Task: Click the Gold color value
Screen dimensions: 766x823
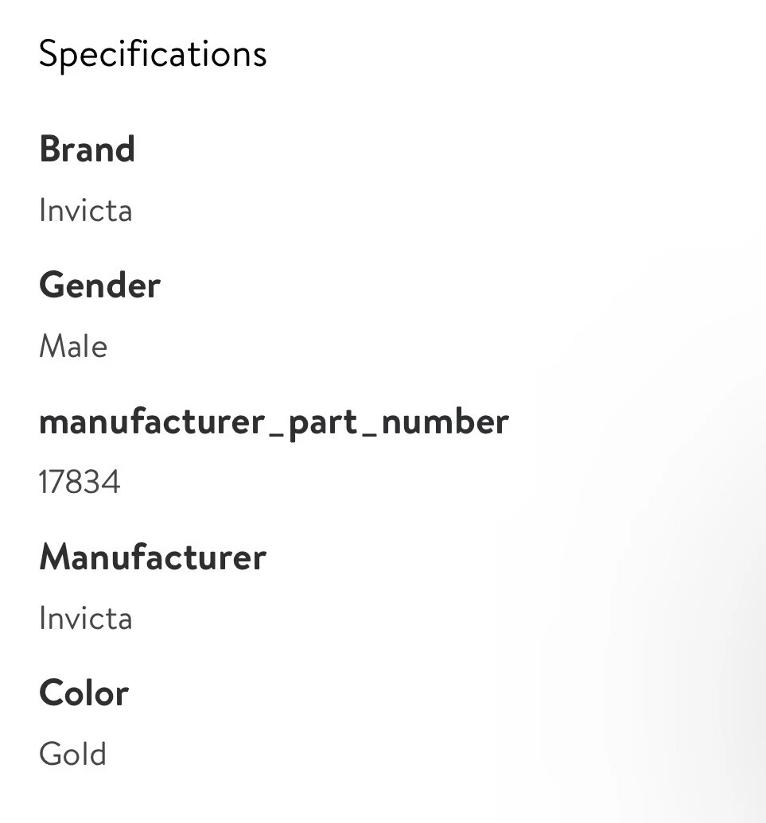Action: [72, 755]
